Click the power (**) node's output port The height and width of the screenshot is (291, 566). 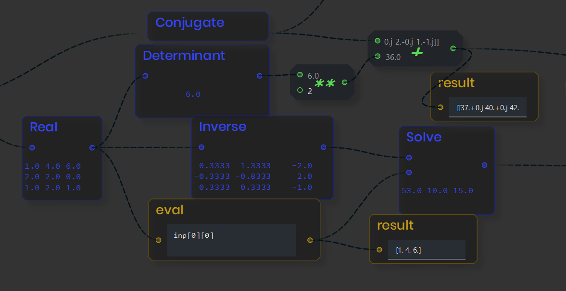point(344,82)
